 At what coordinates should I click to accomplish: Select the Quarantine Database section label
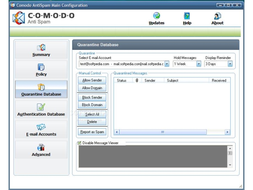click(x=41, y=94)
